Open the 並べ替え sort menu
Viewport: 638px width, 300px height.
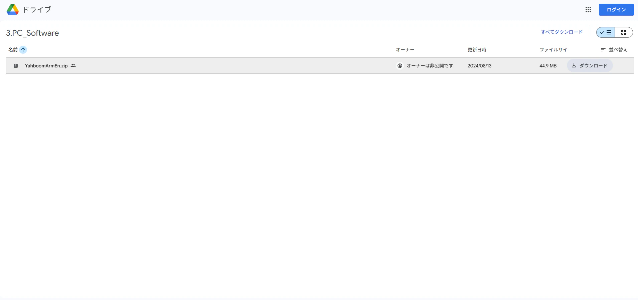pyautogui.click(x=614, y=50)
